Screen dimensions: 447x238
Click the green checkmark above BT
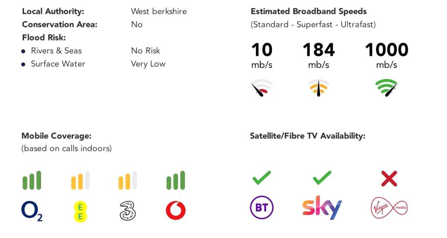coord(261,178)
